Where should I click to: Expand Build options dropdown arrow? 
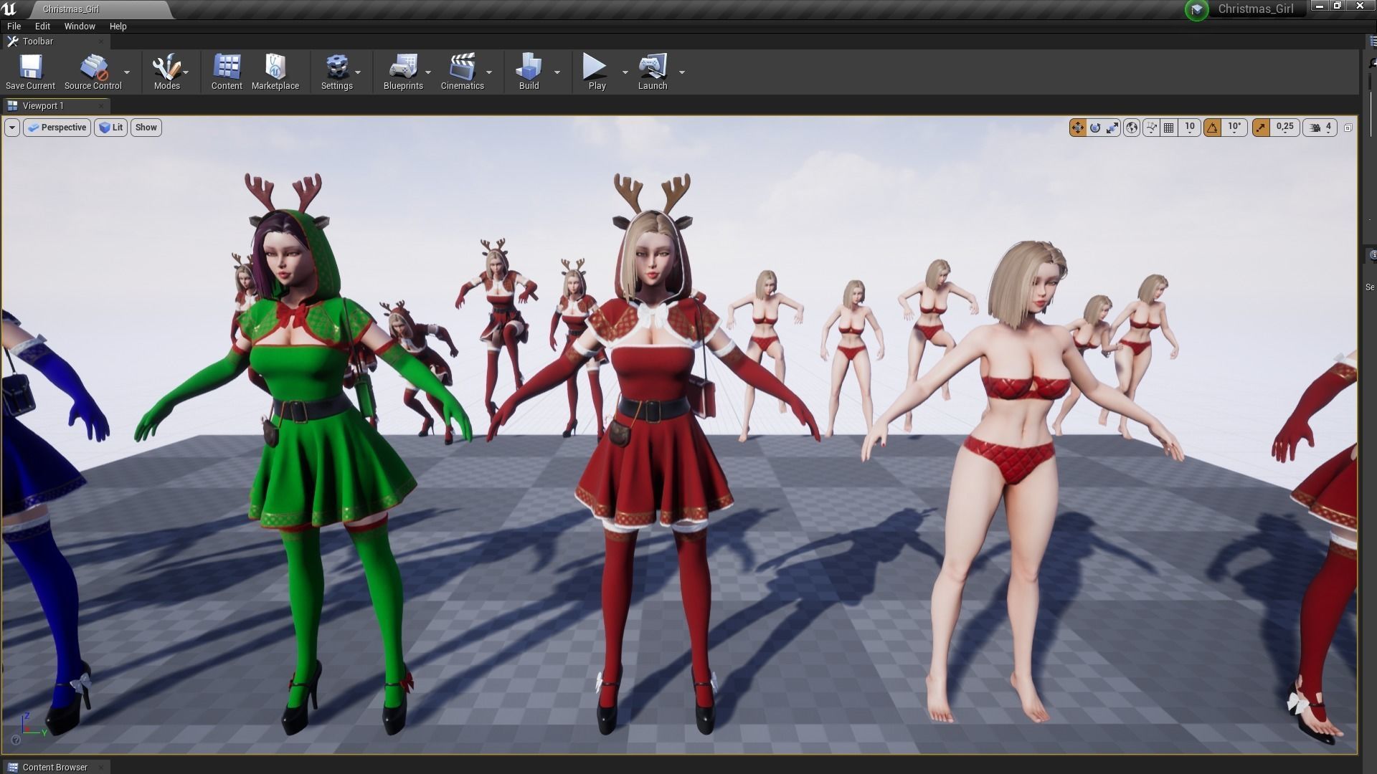coord(557,72)
